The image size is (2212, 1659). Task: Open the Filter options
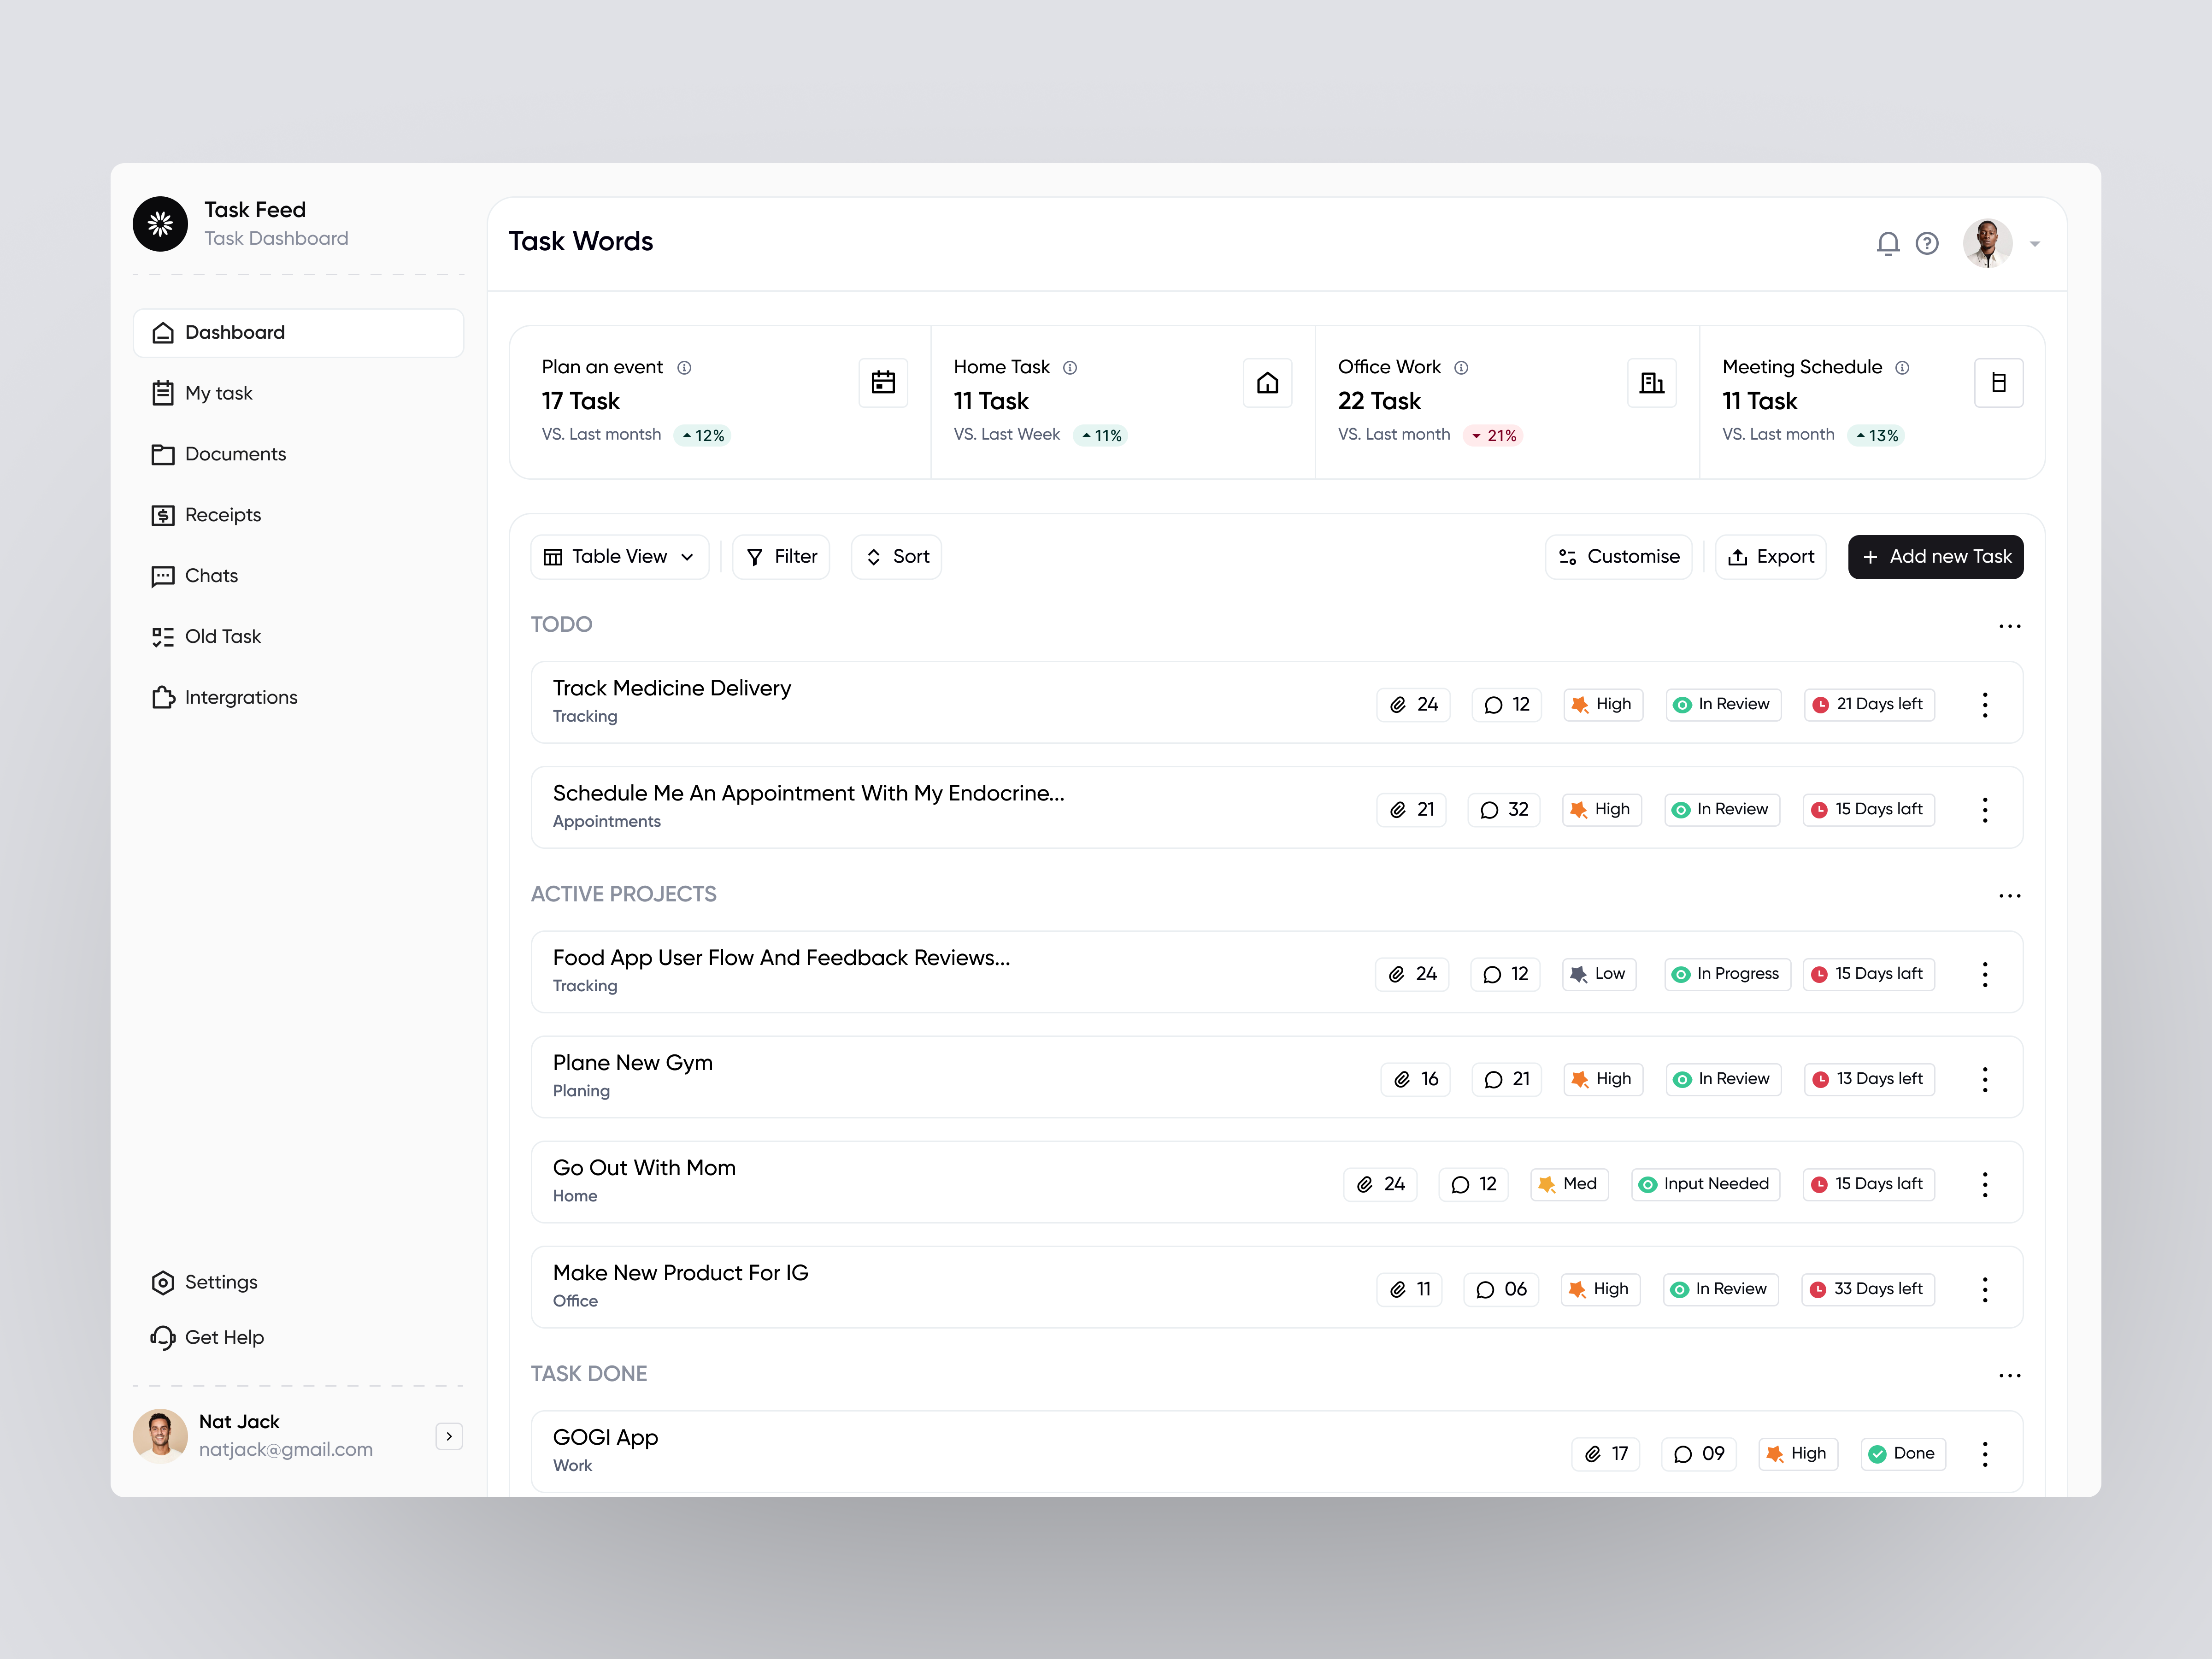pyautogui.click(x=781, y=557)
